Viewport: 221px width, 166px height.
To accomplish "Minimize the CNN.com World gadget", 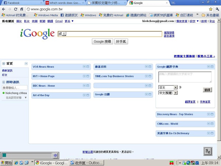I will [x=212, y=124].
